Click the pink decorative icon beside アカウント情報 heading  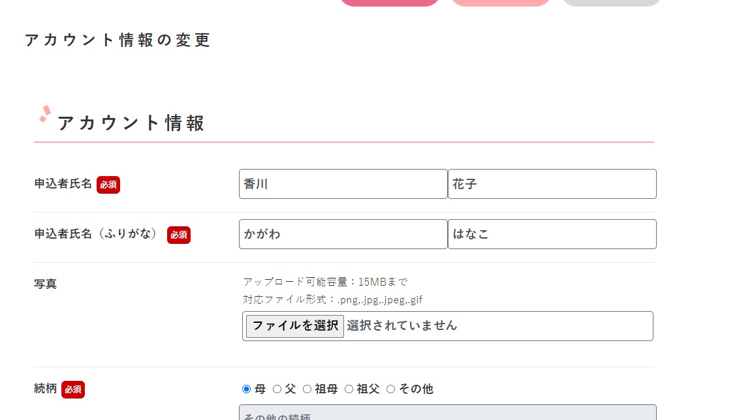(x=45, y=114)
